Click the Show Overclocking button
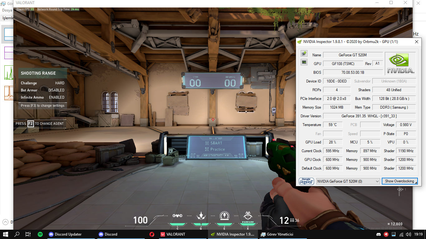The height and width of the screenshot is (239, 426). pos(399,181)
